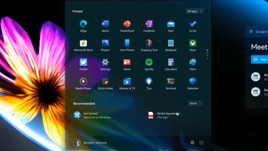Launch Microsoft To Do

(x=193, y=26)
